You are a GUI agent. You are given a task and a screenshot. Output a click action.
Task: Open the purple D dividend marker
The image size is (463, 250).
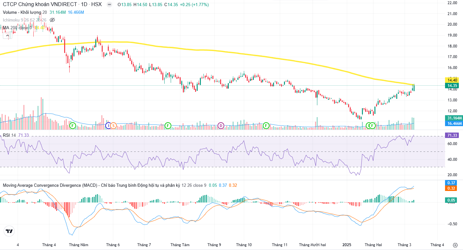pos(221,125)
